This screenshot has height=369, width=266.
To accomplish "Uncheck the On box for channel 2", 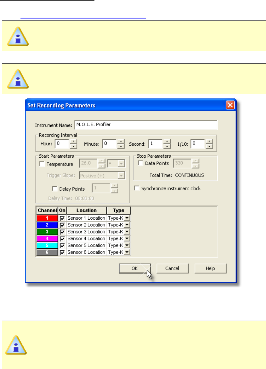I will [62, 225].
